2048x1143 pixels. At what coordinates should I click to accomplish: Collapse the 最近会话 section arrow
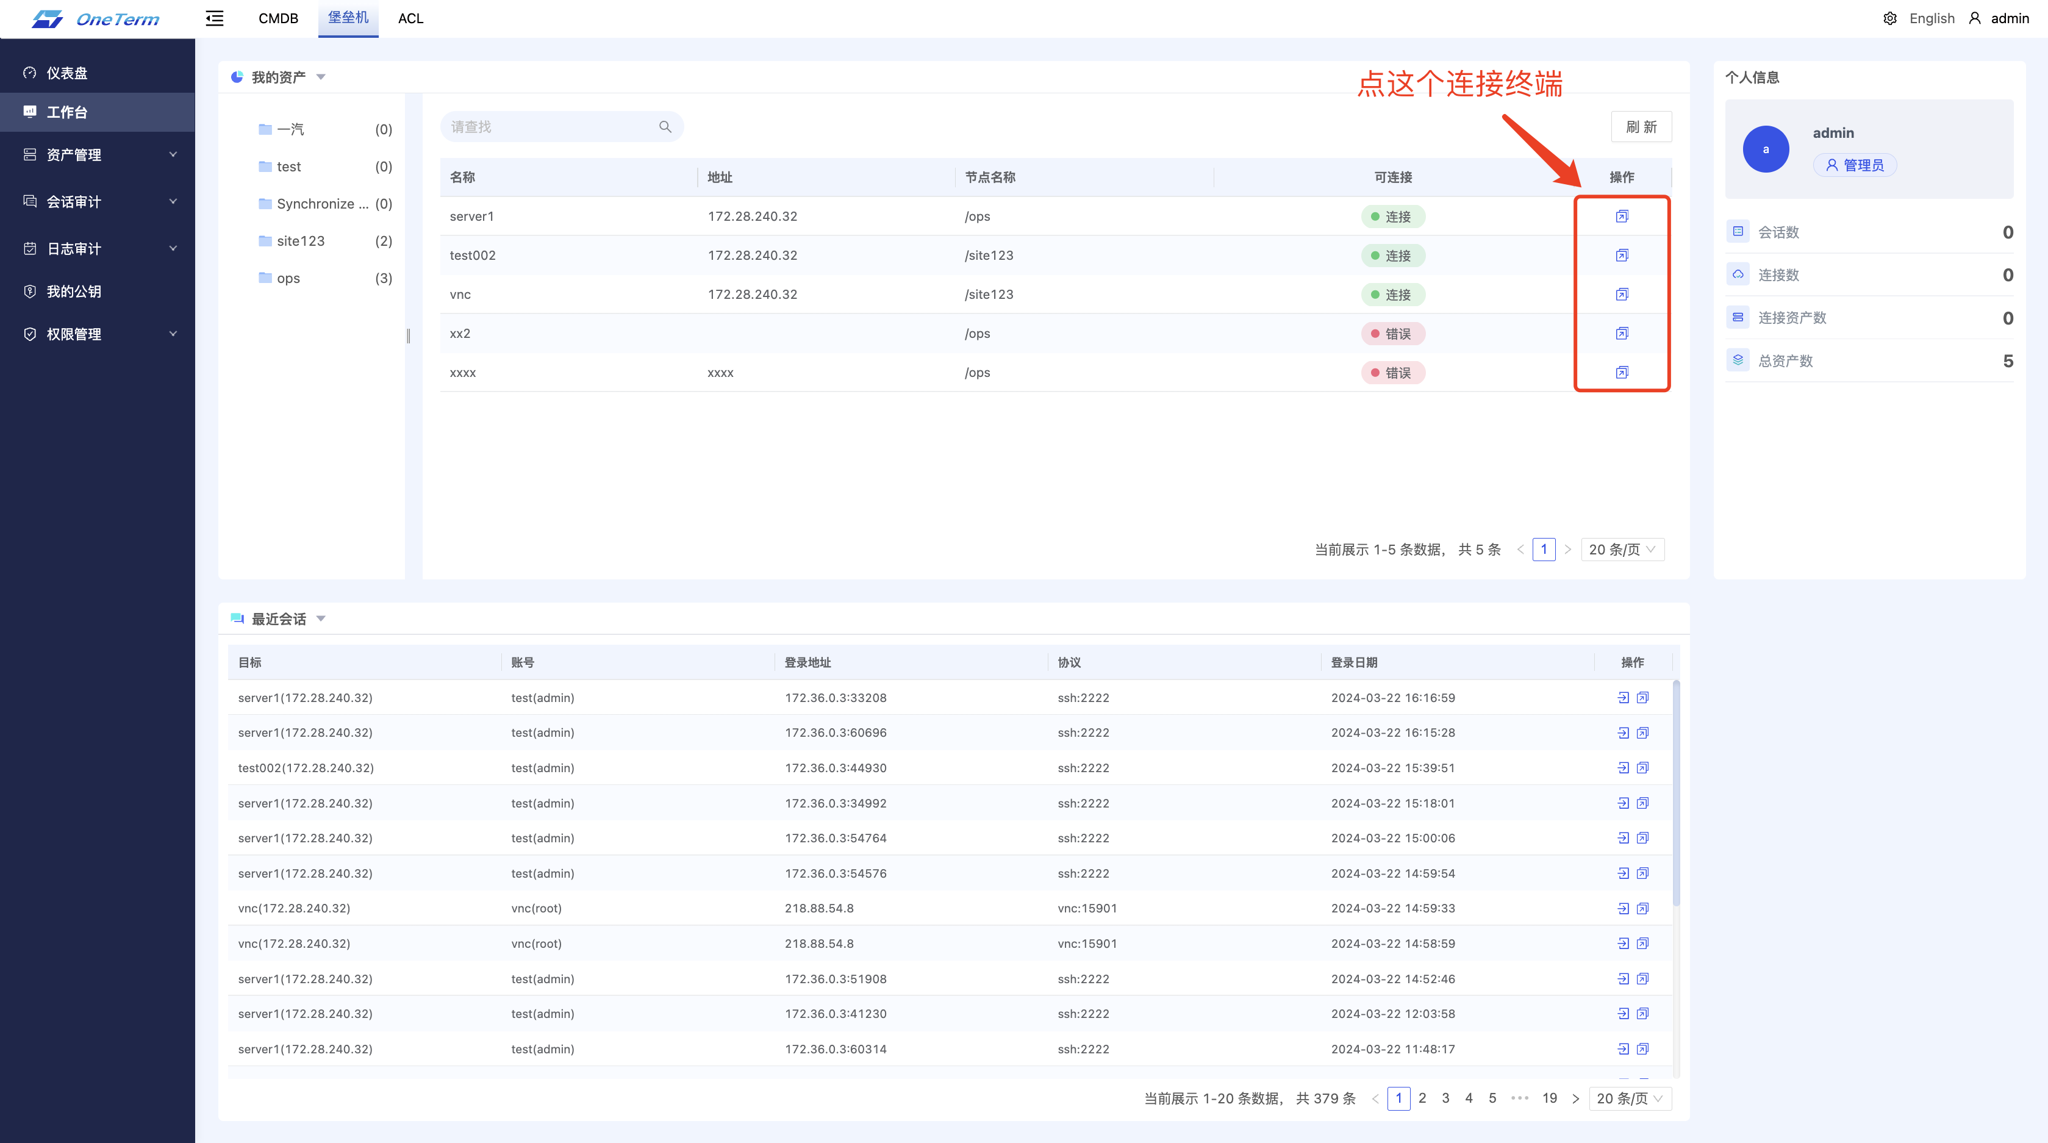321,619
